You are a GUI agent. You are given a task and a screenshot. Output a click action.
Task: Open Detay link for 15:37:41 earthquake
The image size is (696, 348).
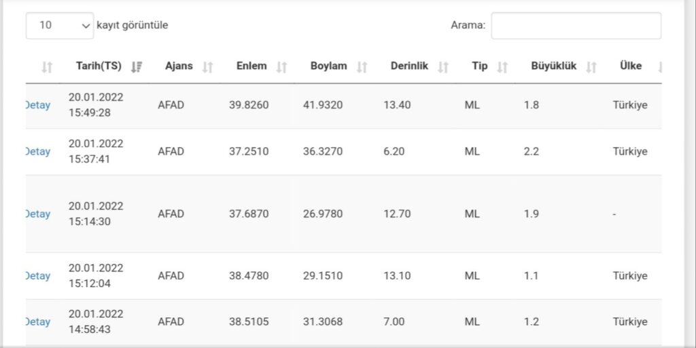click(x=38, y=151)
